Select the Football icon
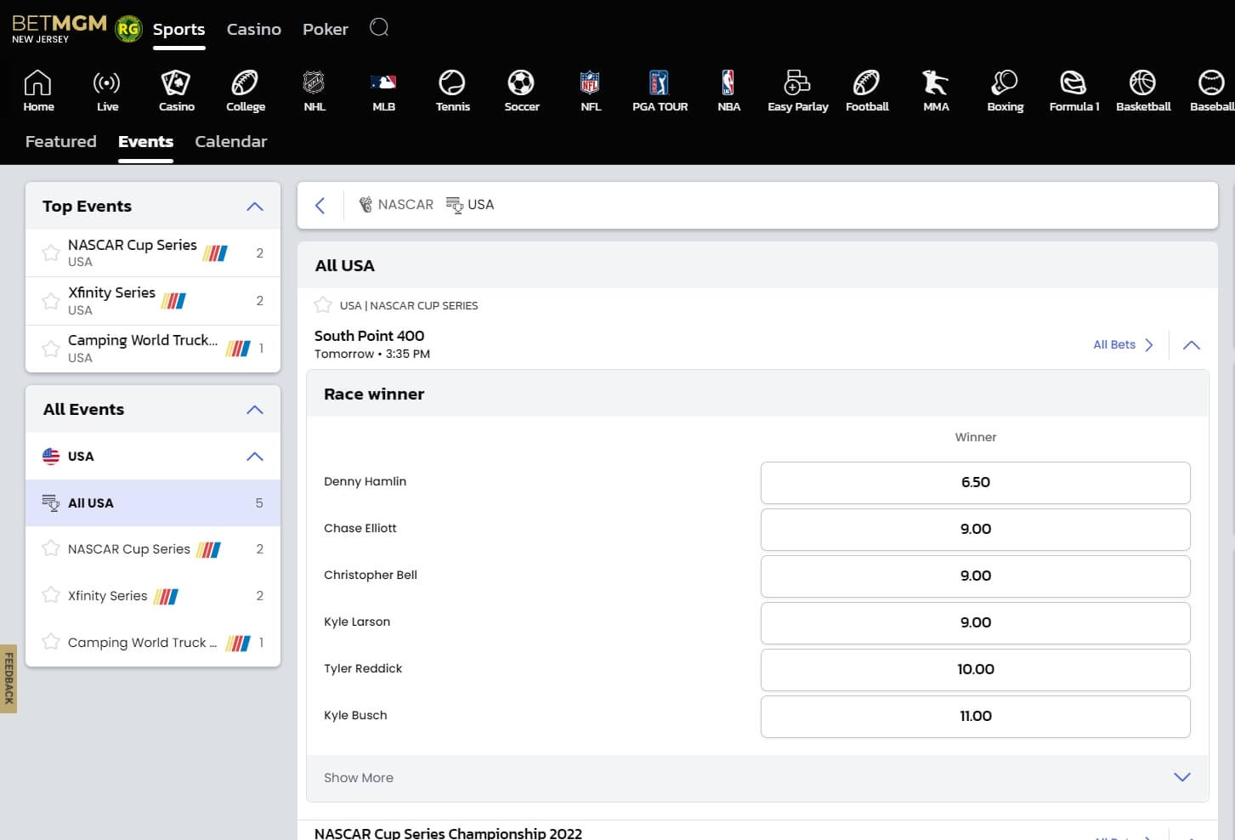 click(867, 90)
